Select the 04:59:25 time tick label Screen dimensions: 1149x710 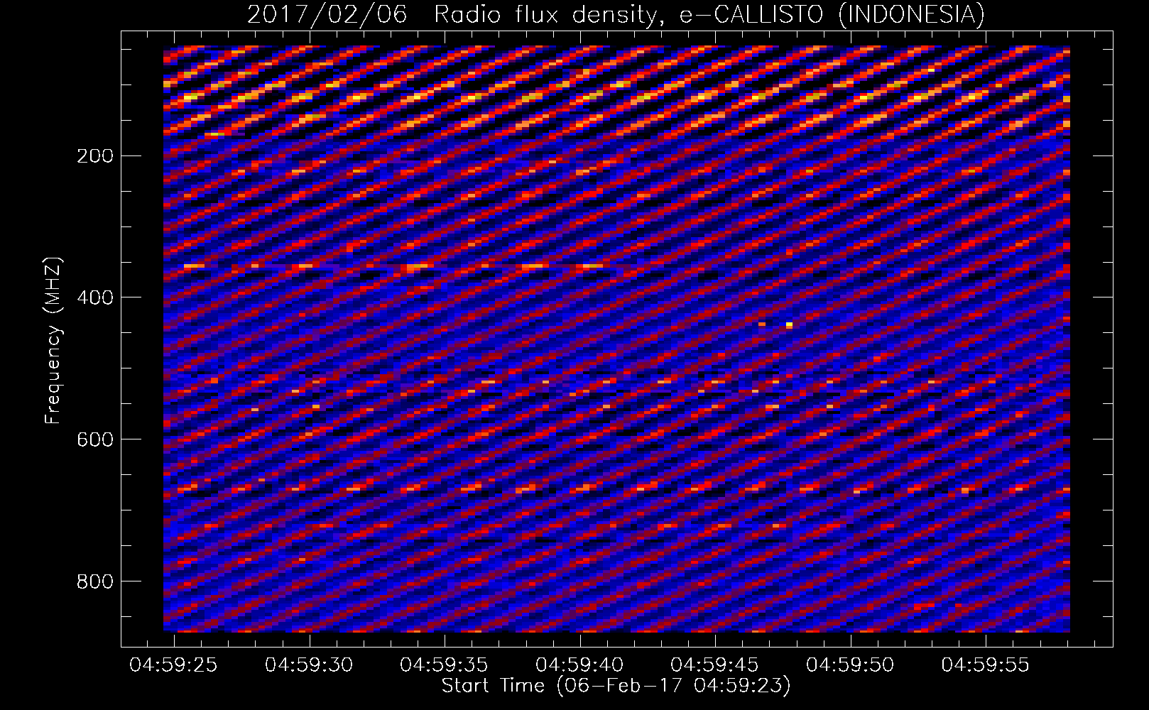tap(173, 665)
